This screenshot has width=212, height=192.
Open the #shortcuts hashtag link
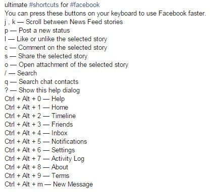tap(44, 5)
